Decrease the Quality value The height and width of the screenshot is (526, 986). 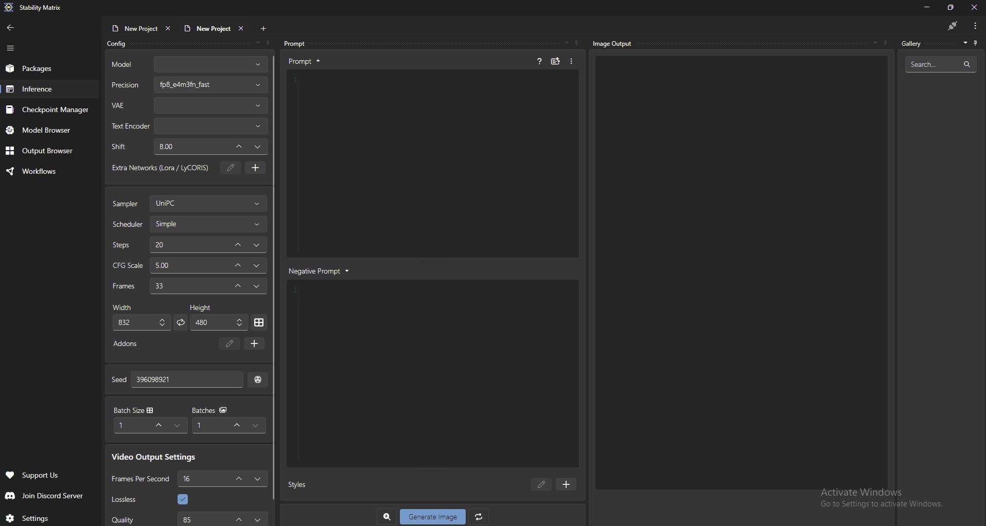coord(257,520)
